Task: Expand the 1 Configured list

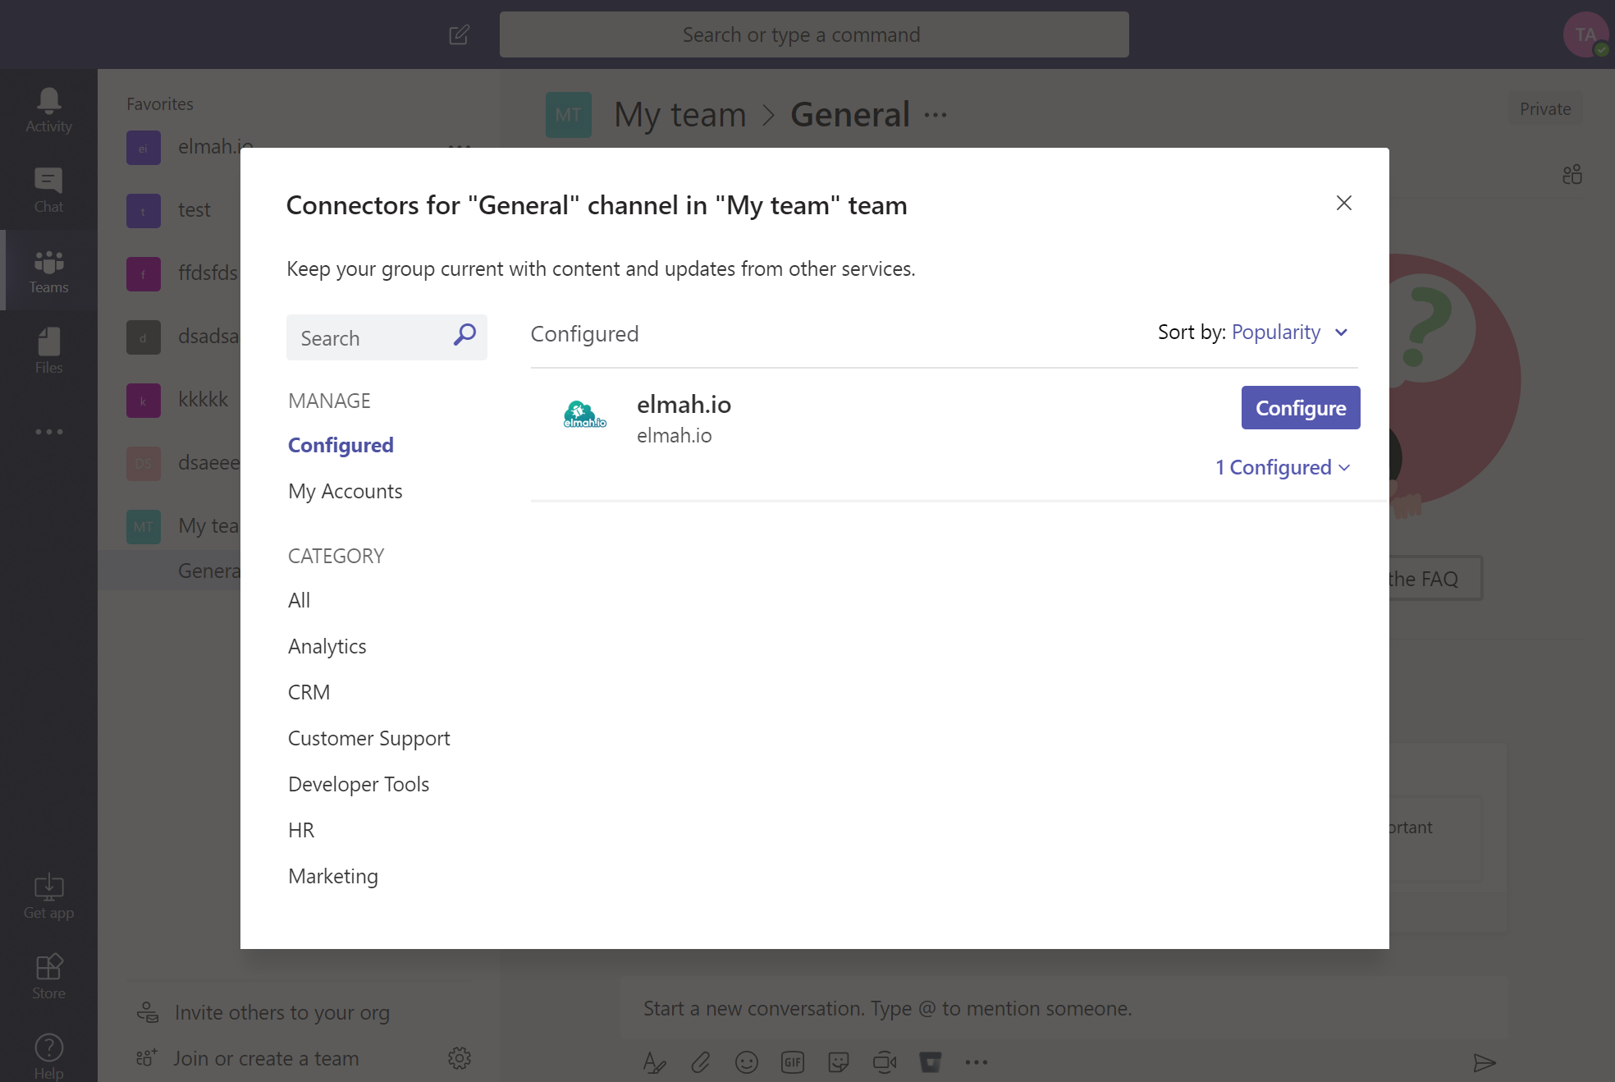Action: 1282,467
